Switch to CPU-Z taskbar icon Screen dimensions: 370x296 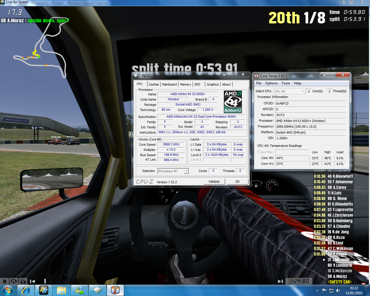97,290
